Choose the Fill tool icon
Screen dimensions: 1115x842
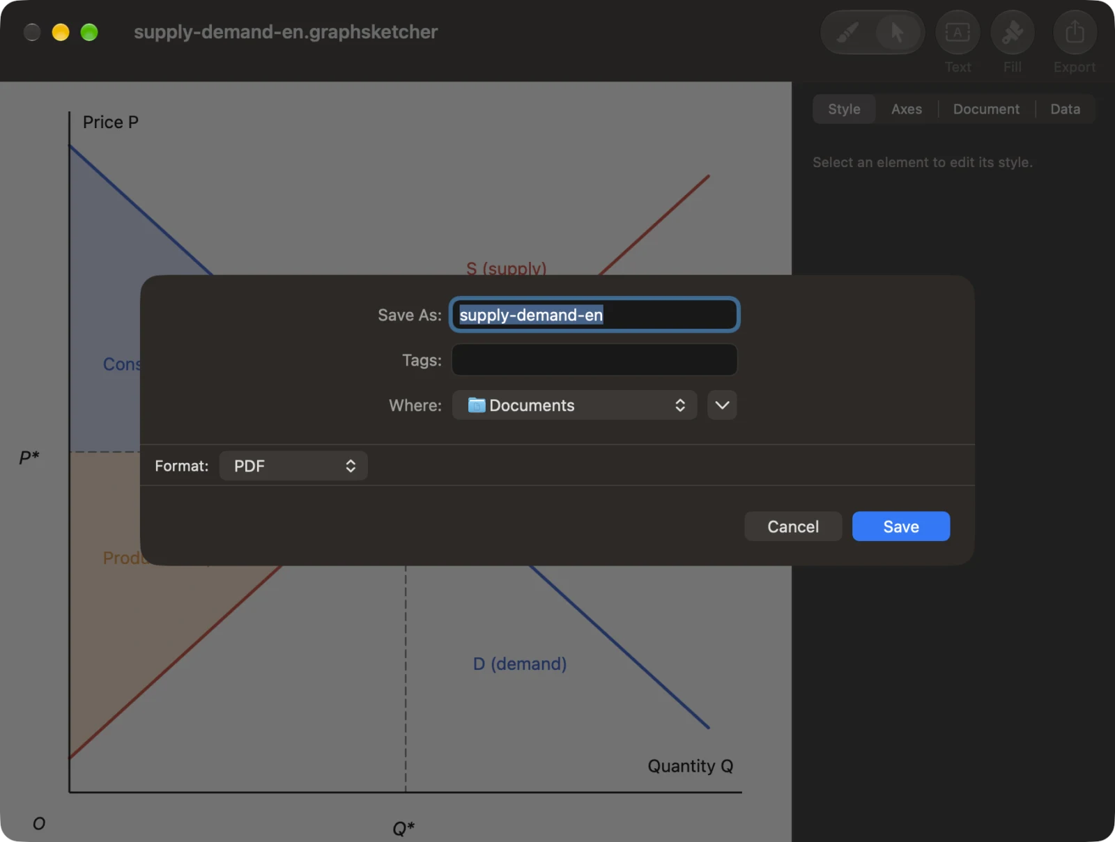tap(1012, 32)
